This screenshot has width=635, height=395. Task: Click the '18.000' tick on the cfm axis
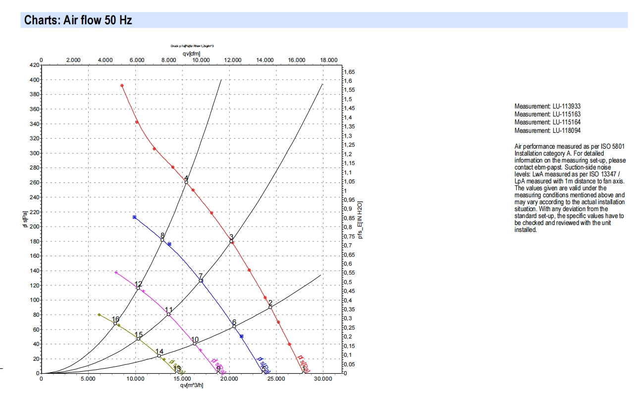329,60
